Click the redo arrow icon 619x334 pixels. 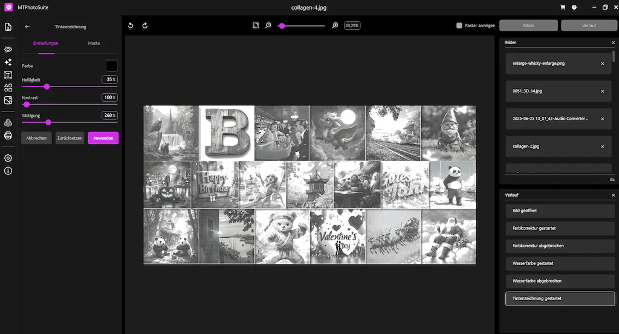[x=145, y=25]
